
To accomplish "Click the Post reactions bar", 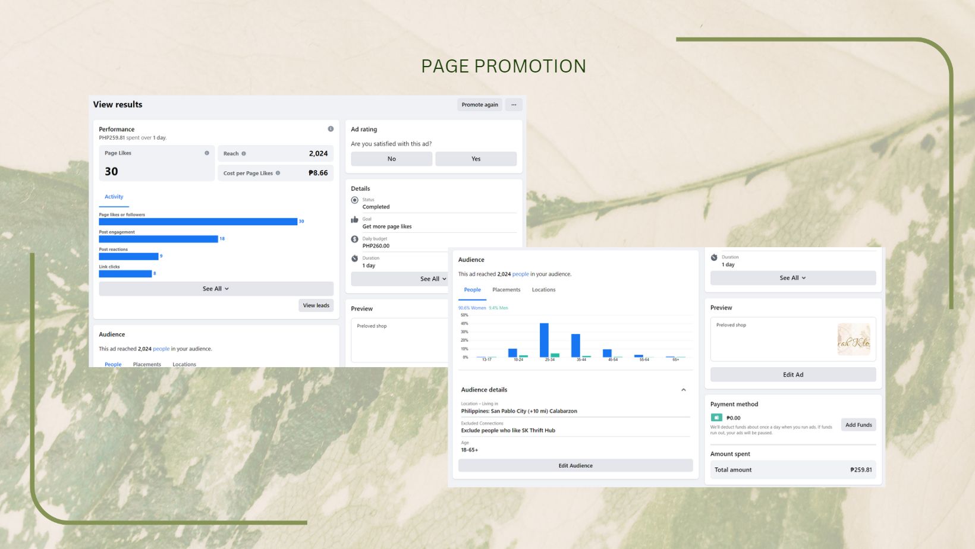I will 129,257.
